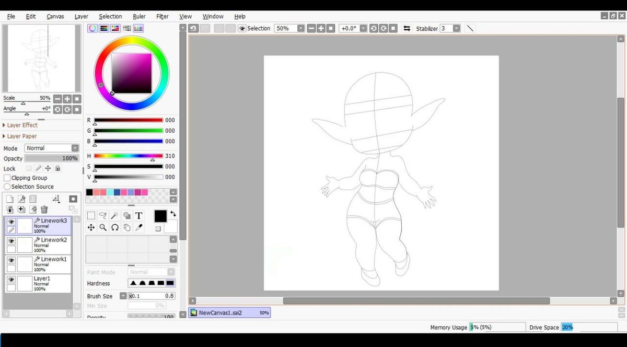Viewport: 627px width, 347px height.
Task: Click the Brush Size value field
Action: point(151,296)
